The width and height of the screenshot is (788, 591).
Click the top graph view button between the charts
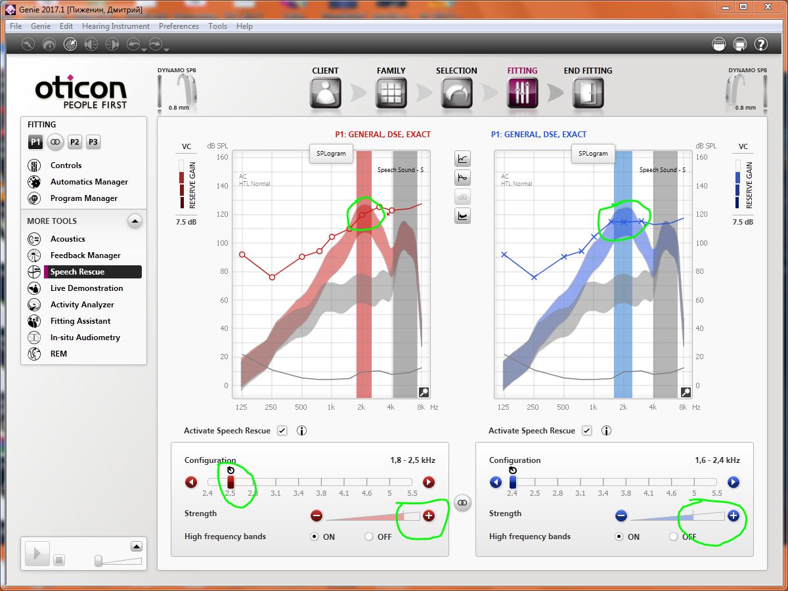463,158
